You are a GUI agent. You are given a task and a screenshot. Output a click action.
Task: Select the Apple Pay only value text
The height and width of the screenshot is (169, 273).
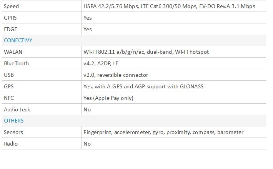click(108, 98)
